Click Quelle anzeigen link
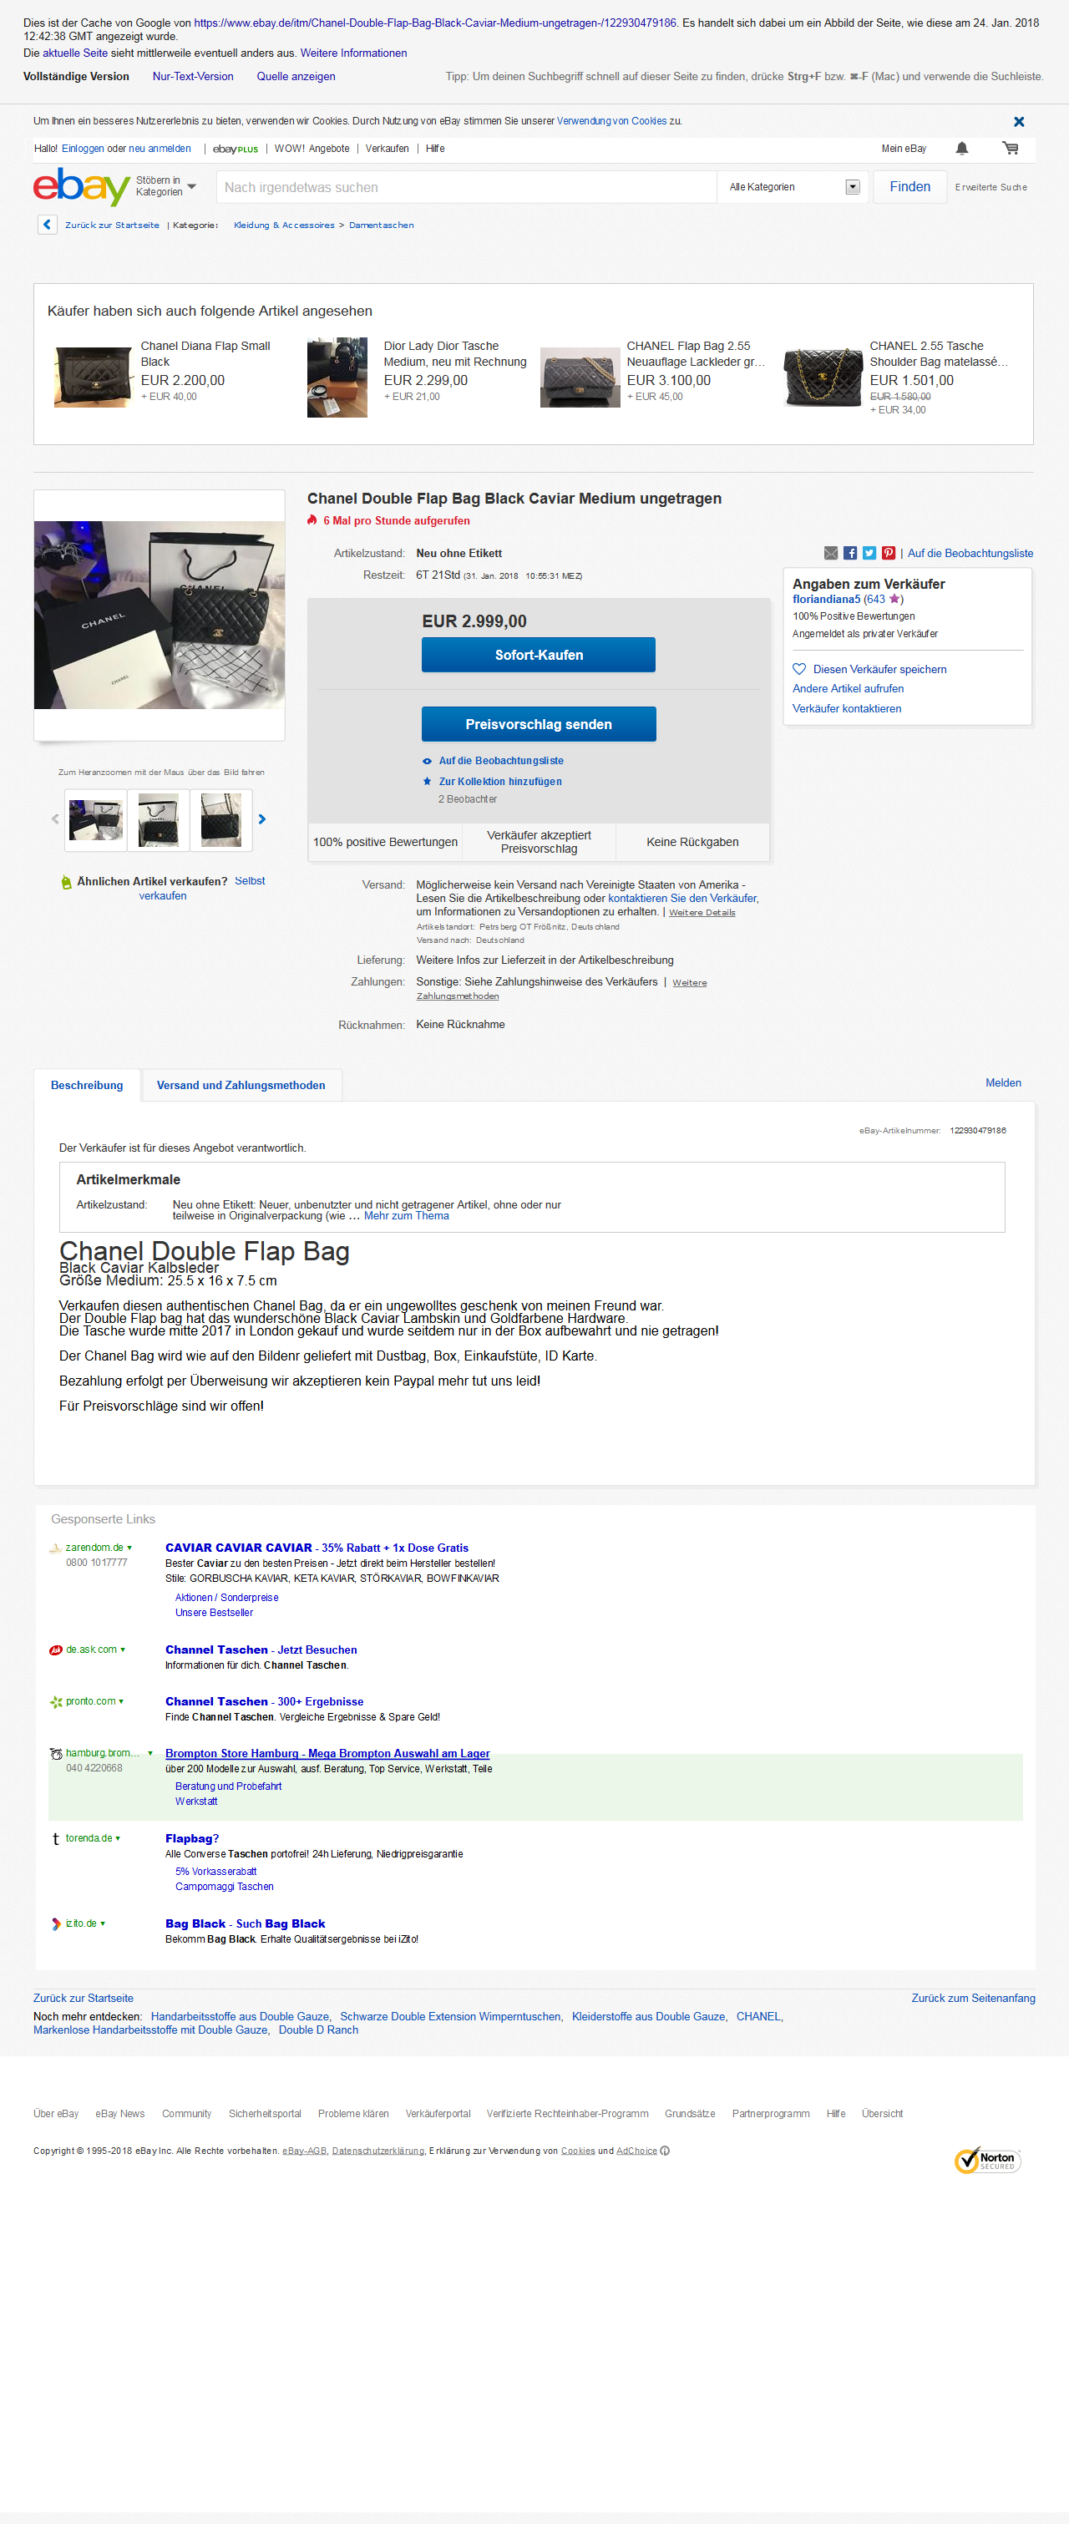This screenshot has width=1069, height=2544. click(x=296, y=77)
